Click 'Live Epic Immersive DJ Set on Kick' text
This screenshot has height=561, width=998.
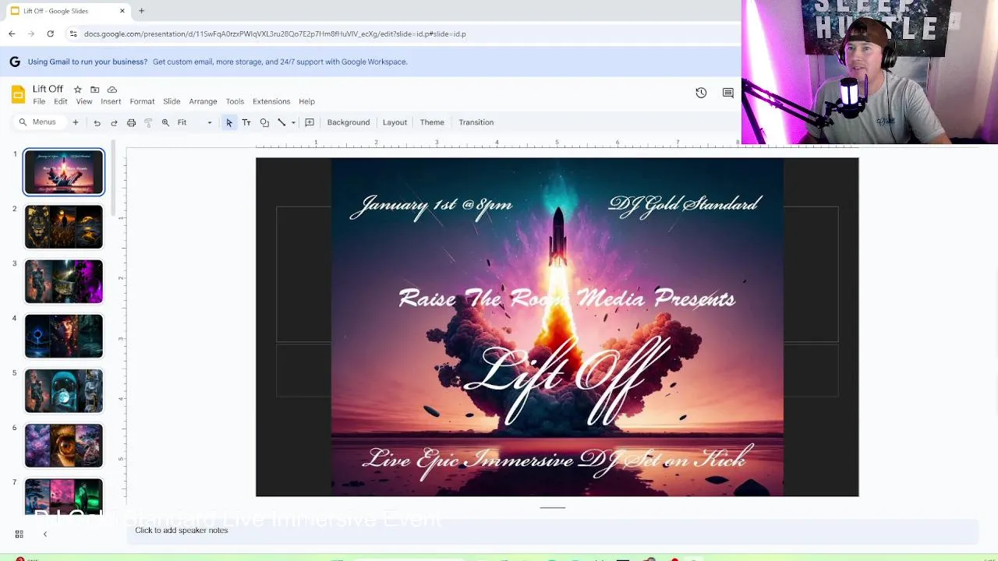tap(557, 459)
